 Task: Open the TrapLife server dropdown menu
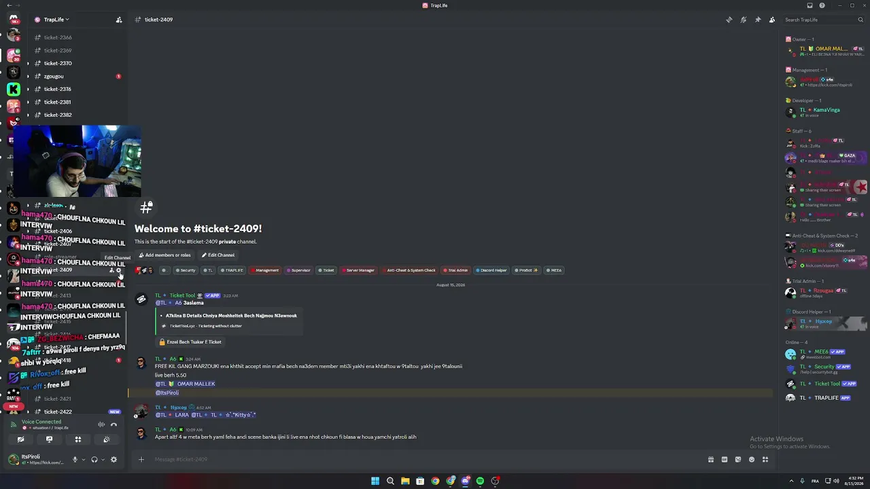[56, 20]
